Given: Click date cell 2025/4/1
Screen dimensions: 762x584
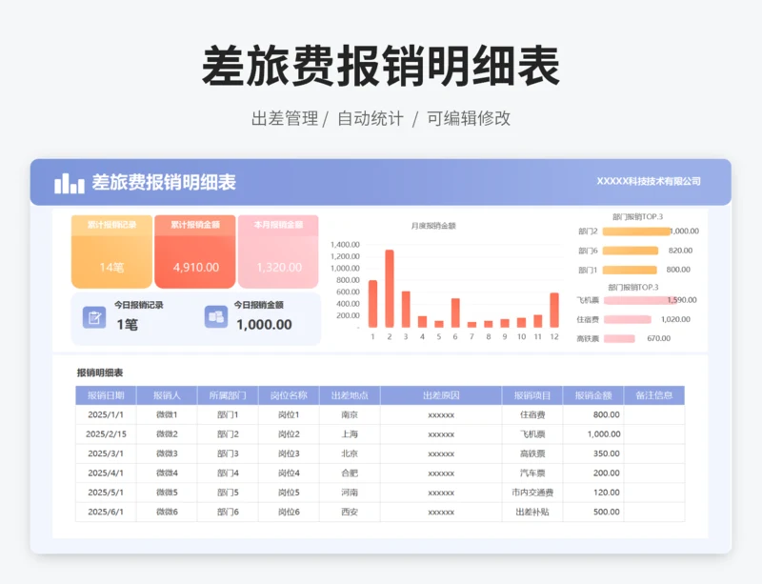Looking at the screenshot, I should click(106, 473).
